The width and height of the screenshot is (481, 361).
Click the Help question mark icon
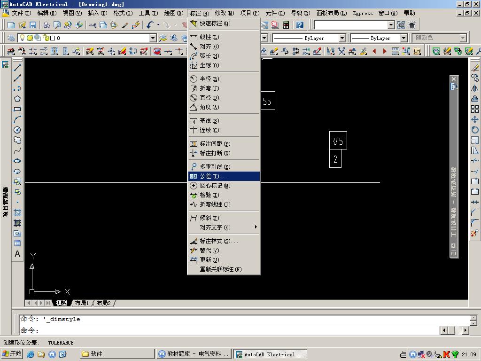300,25
